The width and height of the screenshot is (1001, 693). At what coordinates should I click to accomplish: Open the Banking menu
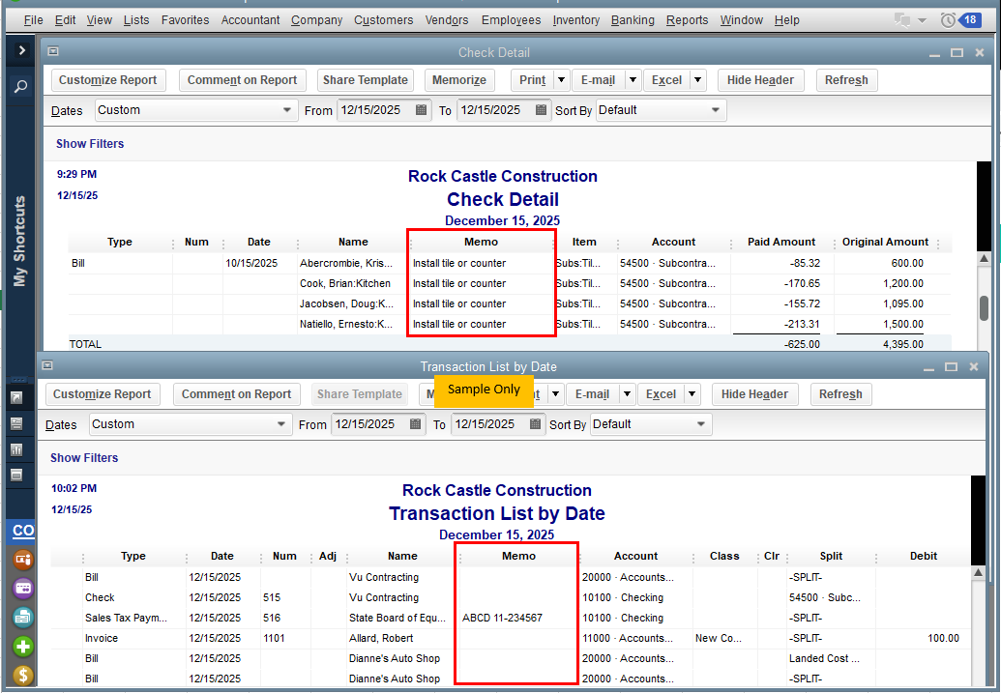[x=633, y=20]
